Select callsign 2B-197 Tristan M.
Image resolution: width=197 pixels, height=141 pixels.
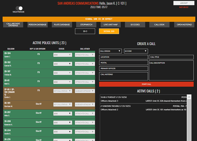[x=8, y=73]
